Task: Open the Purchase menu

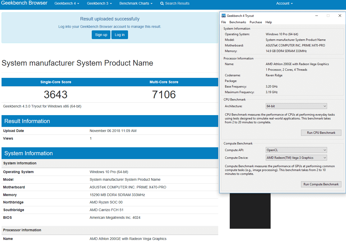Action: pyautogui.click(x=256, y=22)
